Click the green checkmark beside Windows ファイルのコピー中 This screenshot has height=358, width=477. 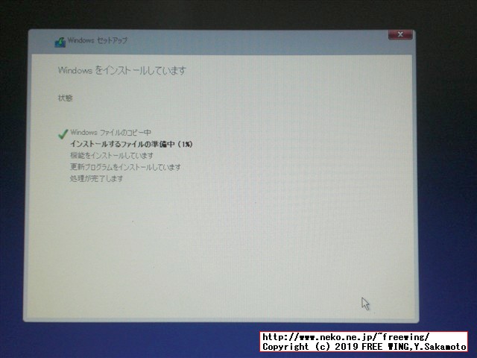click(x=63, y=134)
